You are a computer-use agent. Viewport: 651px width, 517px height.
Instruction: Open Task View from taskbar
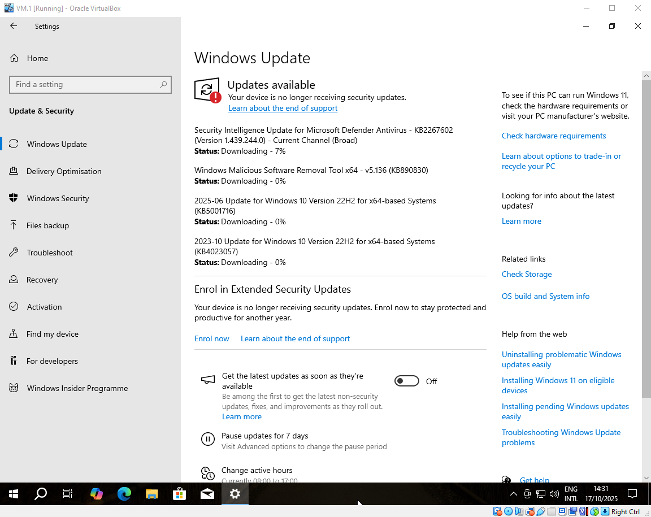tap(68, 494)
